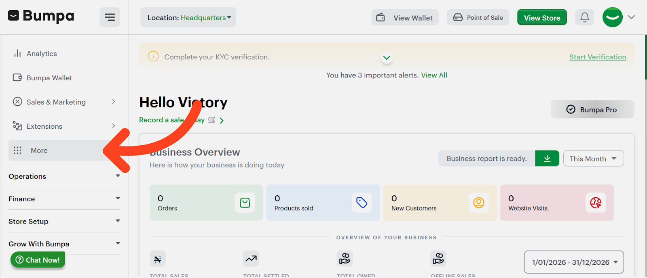Expand the Operations section
The image size is (647, 278).
point(64,176)
